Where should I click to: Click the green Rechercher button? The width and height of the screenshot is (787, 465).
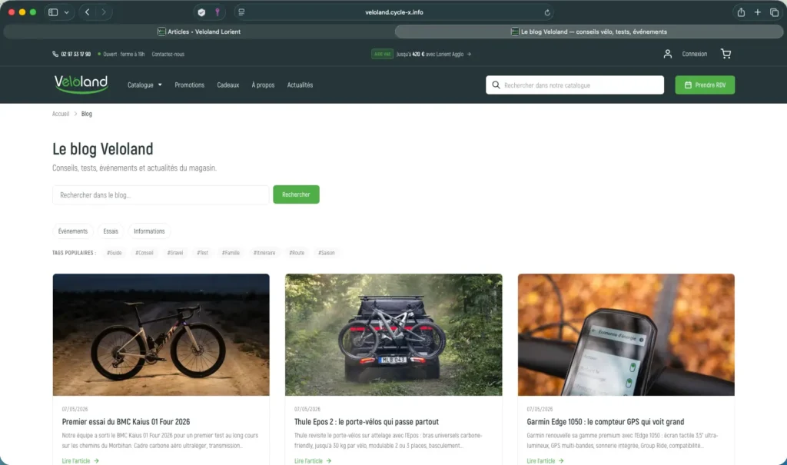coord(296,194)
